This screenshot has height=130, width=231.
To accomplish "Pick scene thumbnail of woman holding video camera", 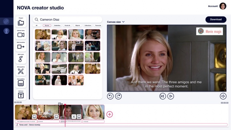I will pyautogui.click(x=92, y=34).
